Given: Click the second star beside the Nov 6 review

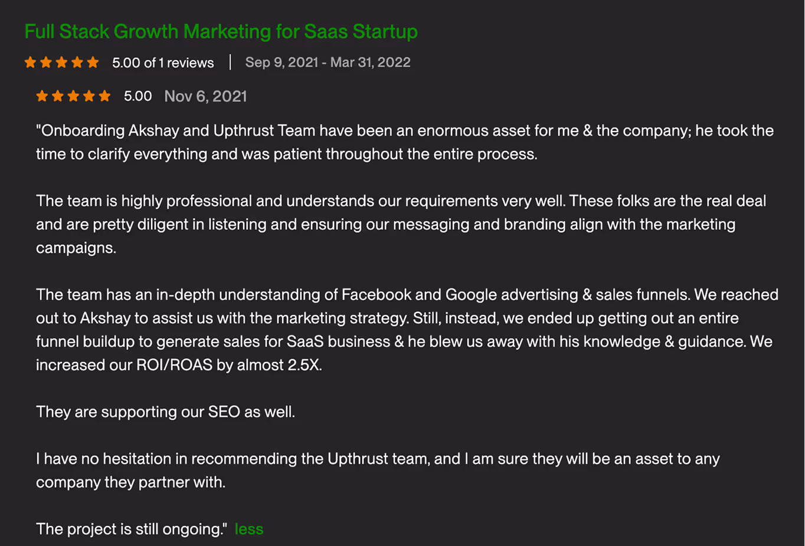Looking at the screenshot, I should tap(58, 96).
